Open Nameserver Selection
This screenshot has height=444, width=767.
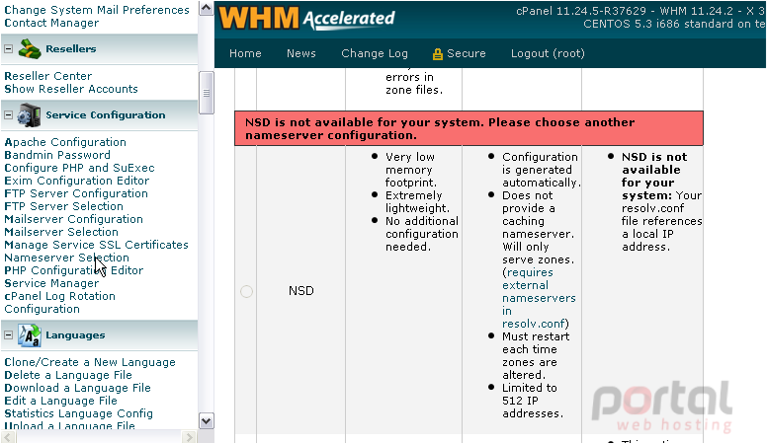click(x=66, y=258)
